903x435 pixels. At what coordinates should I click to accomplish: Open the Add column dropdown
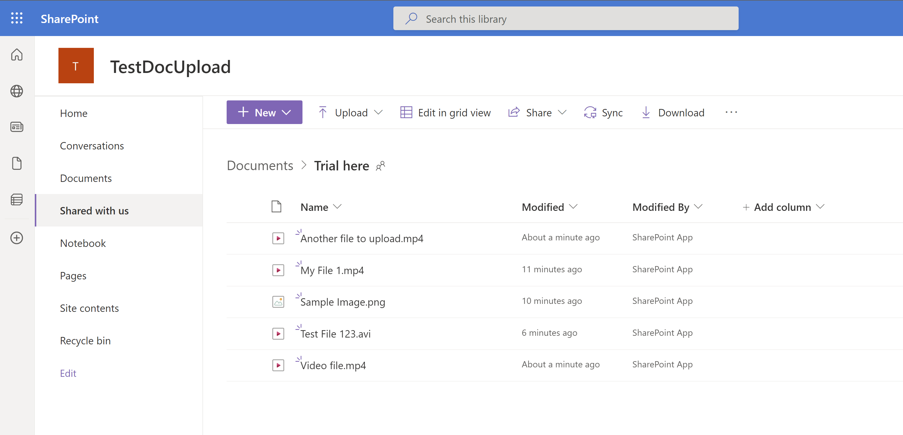tap(783, 207)
